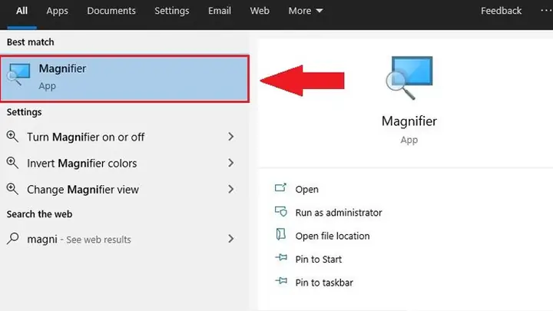Click the Search the web heading
The height and width of the screenshot is (311, 553).
39,214
